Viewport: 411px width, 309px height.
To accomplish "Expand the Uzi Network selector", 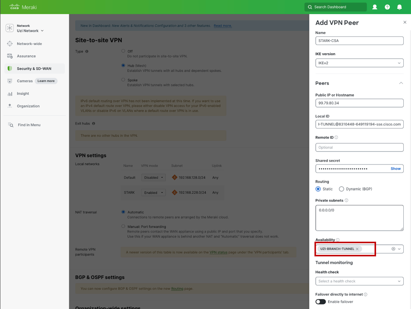I will (30, 30).
